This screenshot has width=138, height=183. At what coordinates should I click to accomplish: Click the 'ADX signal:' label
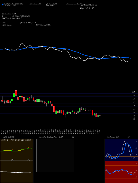(x=7, y=25)
